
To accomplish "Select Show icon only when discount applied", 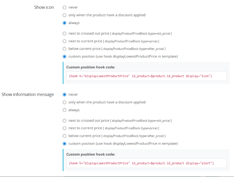I will pyautogui.click(x=64, y=15).
